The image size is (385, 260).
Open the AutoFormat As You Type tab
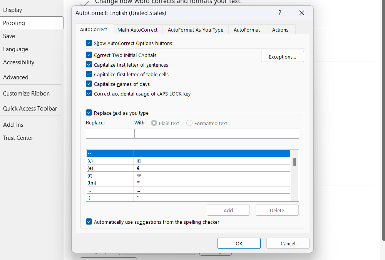point(196,30)
